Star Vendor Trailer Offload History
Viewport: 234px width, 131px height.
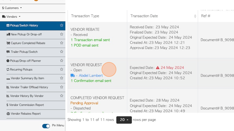[61, 87]
